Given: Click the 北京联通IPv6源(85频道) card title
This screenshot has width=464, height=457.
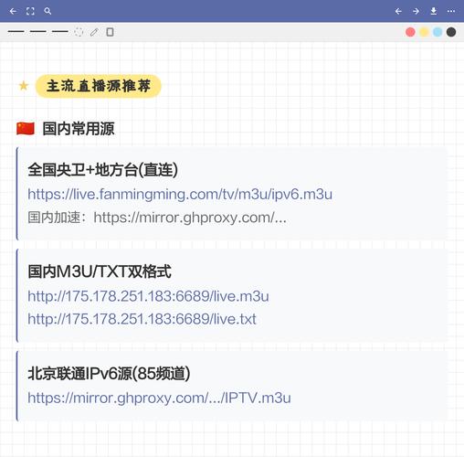Looking at the screenshot, I should pyautogui.click(x=109, y=373).
